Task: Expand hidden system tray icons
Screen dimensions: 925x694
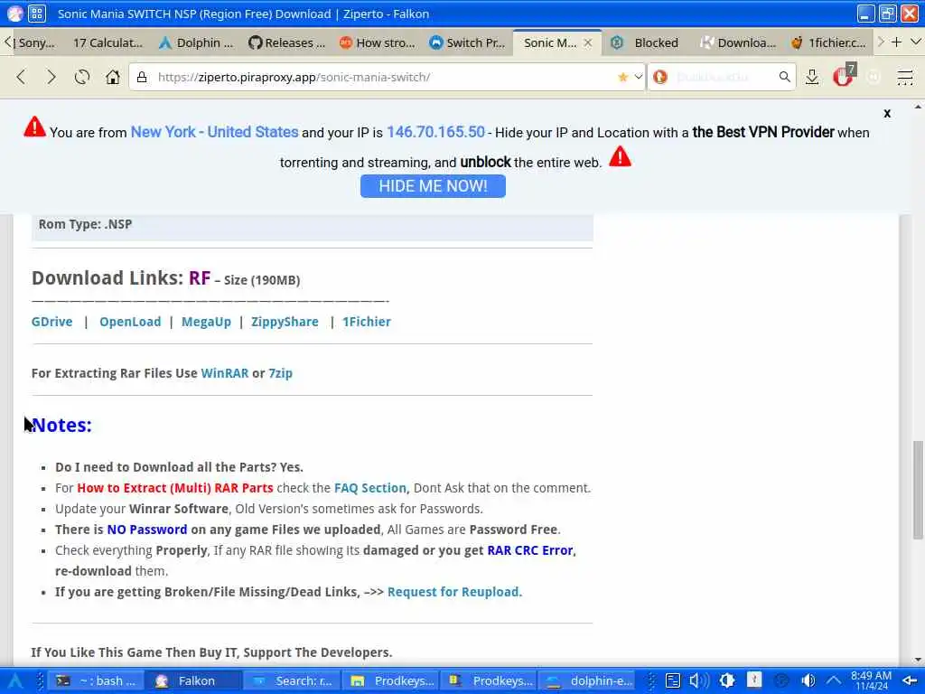Action: pos(833,681)
